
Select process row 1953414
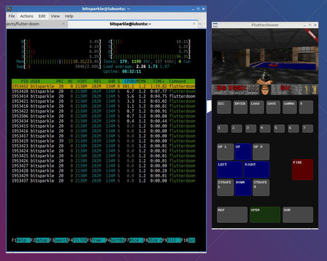[103, 96]
